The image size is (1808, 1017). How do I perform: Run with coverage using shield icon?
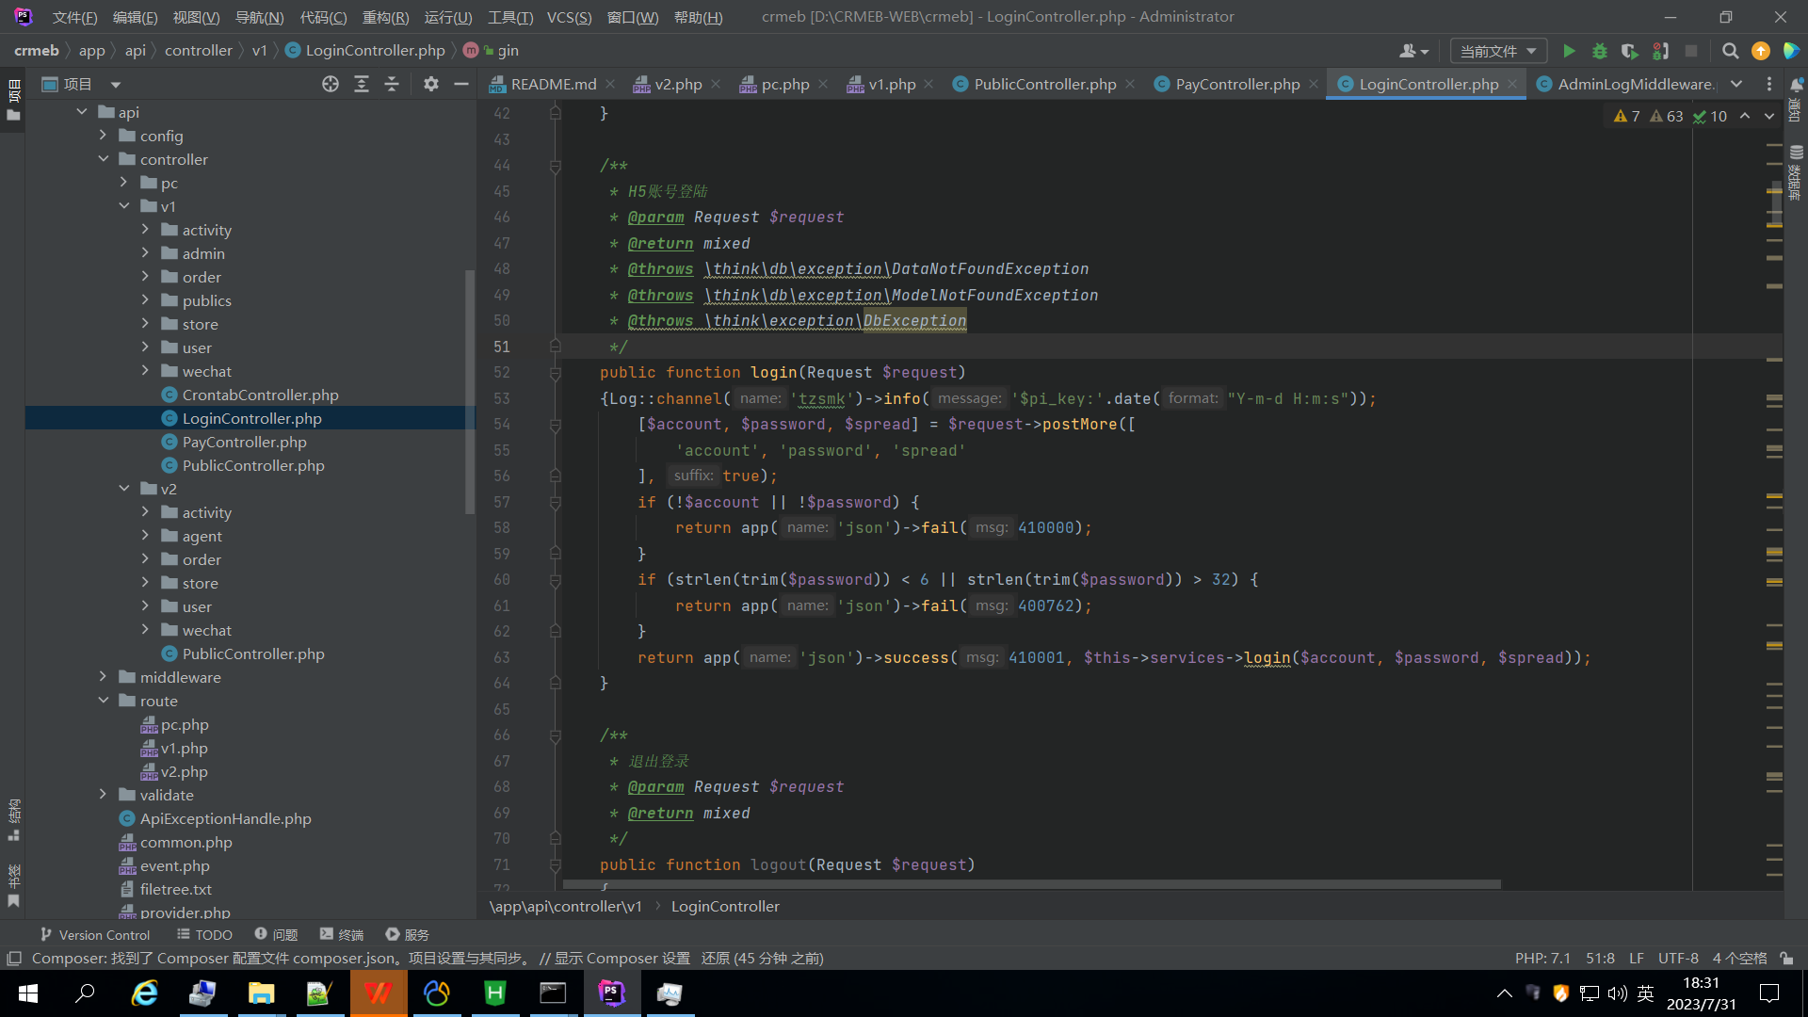tap(1630, 51)
